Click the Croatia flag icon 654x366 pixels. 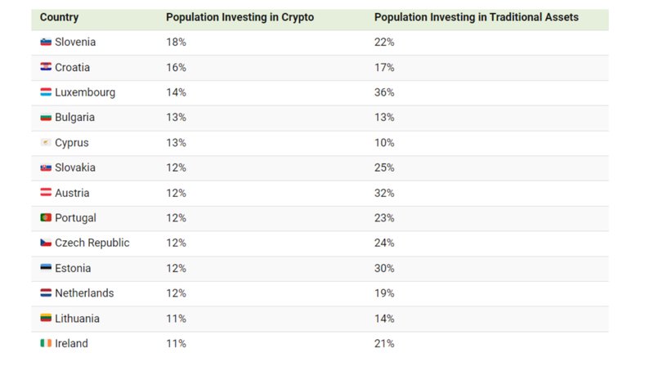tap(46, 67)
